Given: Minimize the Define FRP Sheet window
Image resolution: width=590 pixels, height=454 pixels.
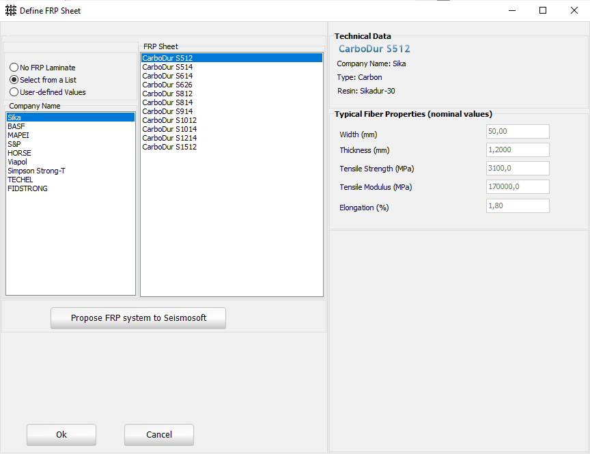Looking at the screenshot, I should point(511,10).
